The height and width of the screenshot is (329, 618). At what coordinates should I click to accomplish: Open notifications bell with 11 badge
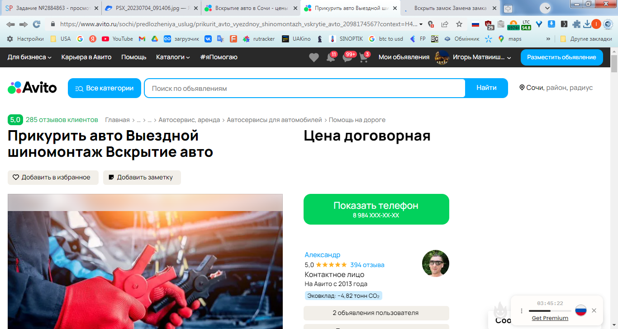point(331,57)
